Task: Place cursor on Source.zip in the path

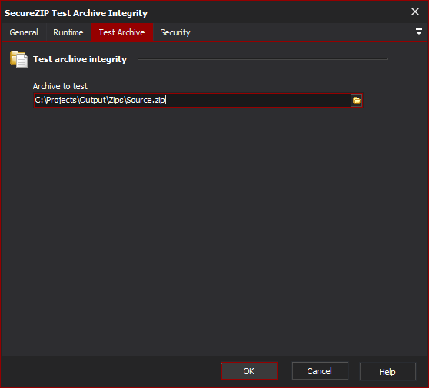Action: pos(145,100)
